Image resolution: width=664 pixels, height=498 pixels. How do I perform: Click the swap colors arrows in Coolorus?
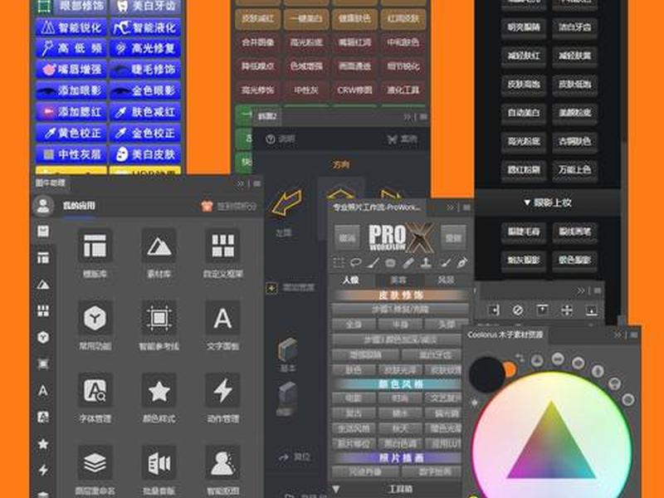520,359
